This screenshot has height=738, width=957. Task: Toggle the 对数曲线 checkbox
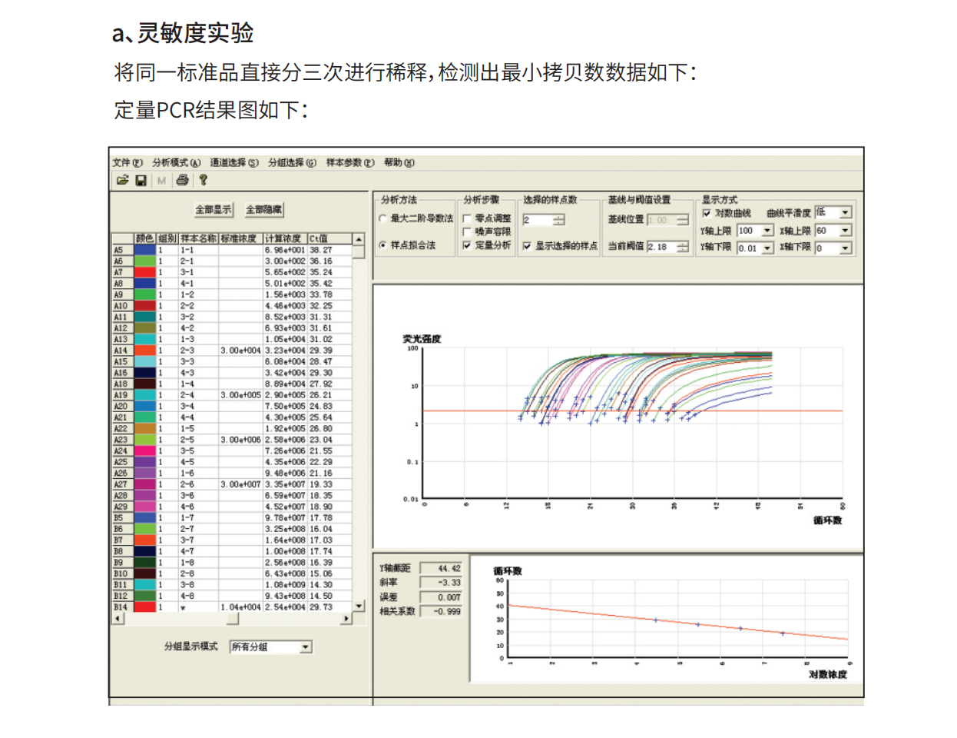click(x=707, y=213)
